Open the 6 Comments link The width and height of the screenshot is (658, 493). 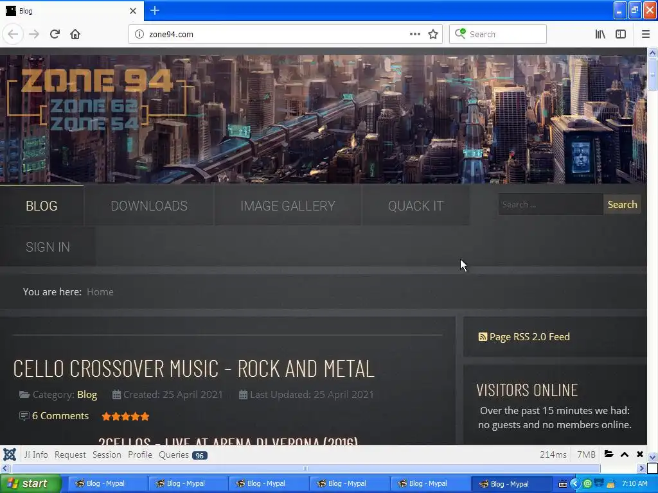point(60,416)
